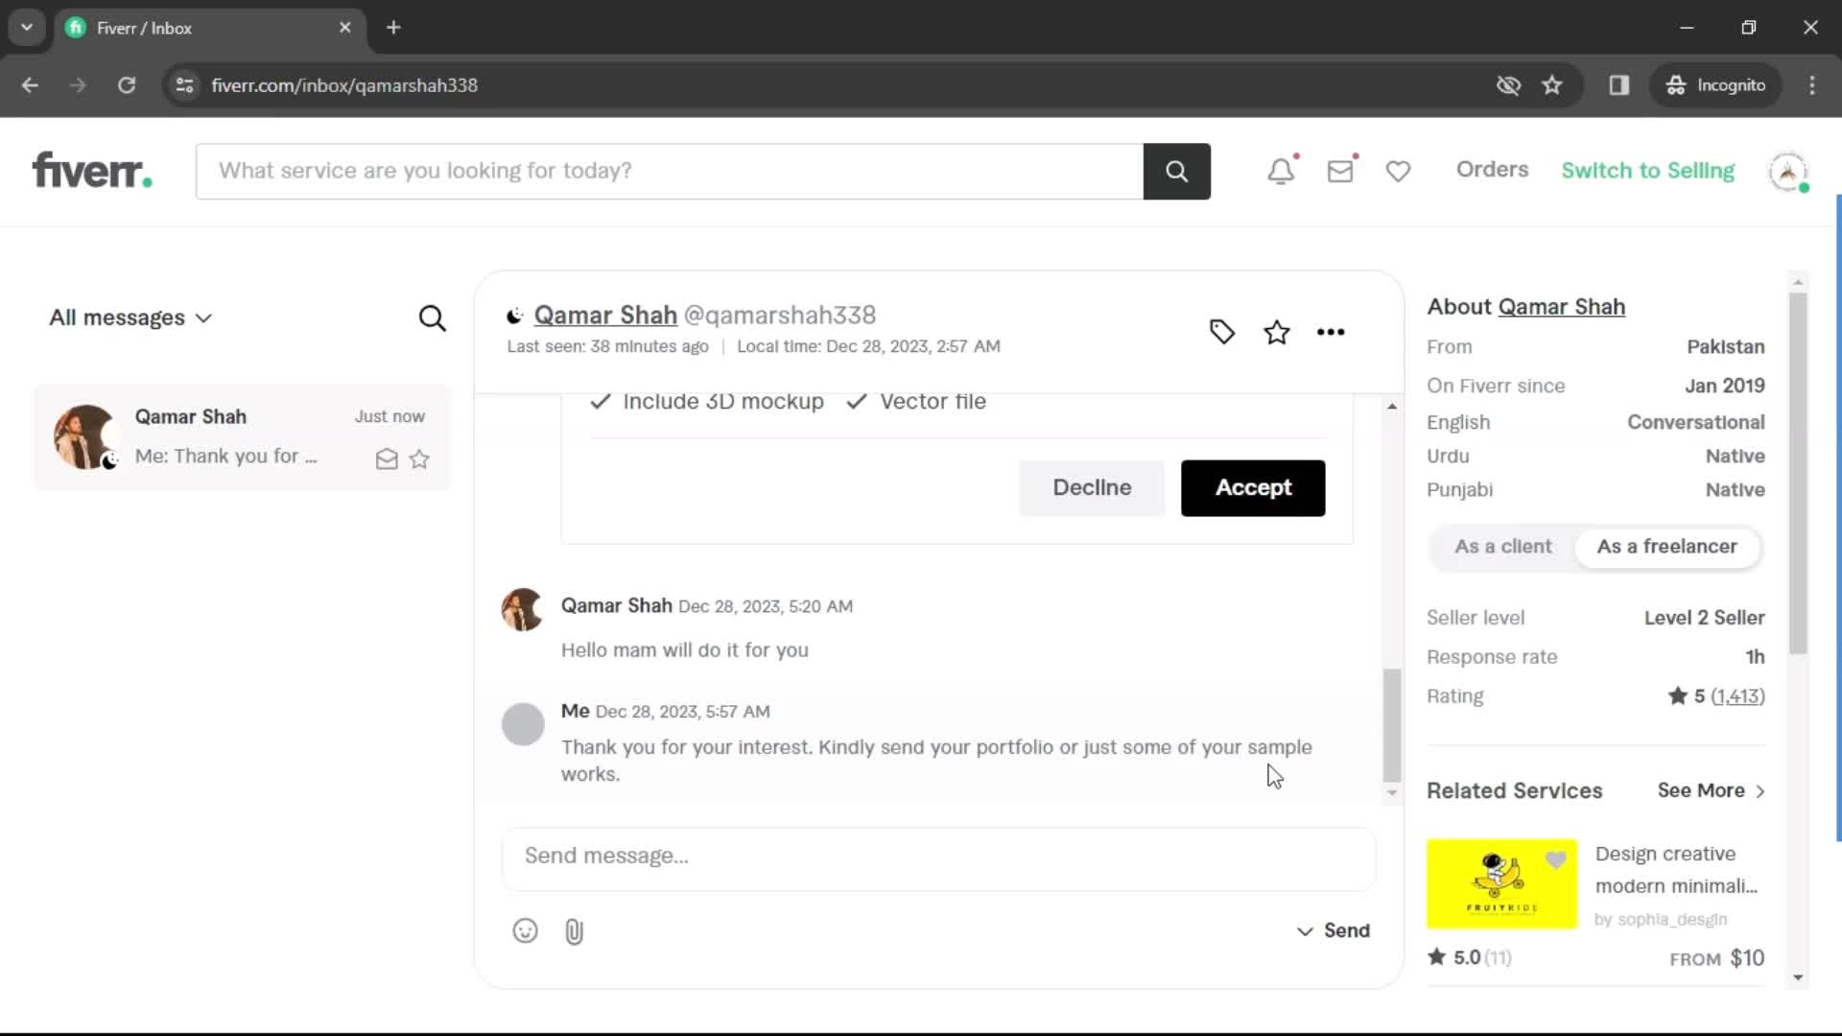Image resolution: width=1842 pixels, height=1036 pixels.
Task: Click Switch to Selling
Action: click(x=1647, y=171)
